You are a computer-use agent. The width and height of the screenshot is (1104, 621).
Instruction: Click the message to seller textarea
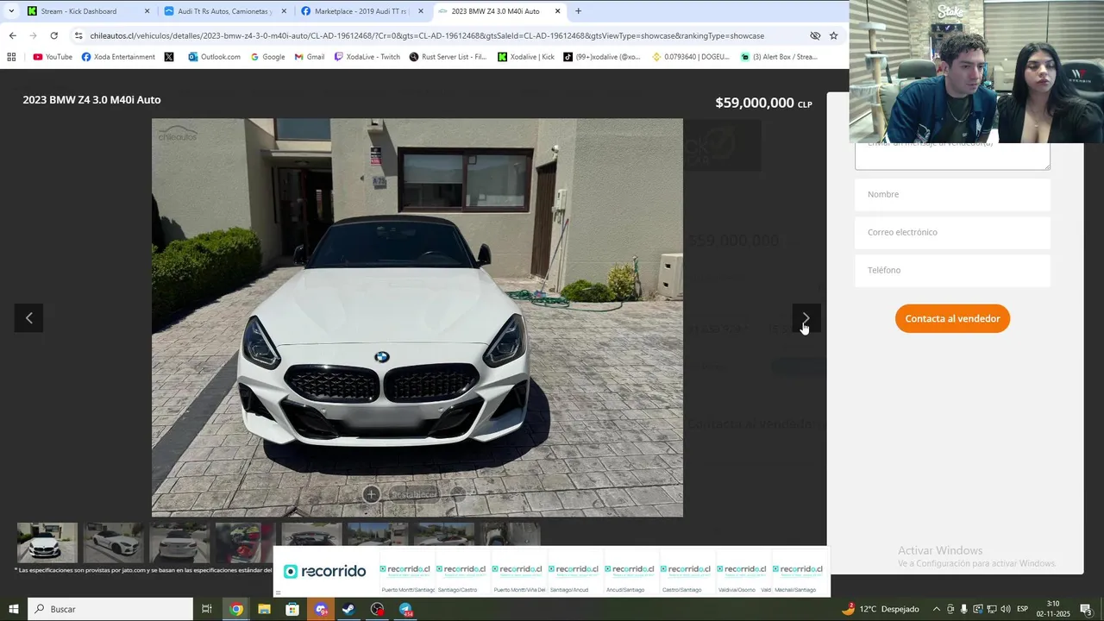click(x=952, y=156)
